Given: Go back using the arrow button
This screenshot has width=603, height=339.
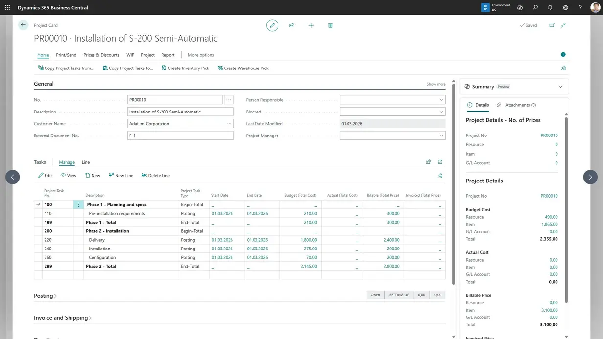Looking at the screenshot, I should tap(23, 25).
